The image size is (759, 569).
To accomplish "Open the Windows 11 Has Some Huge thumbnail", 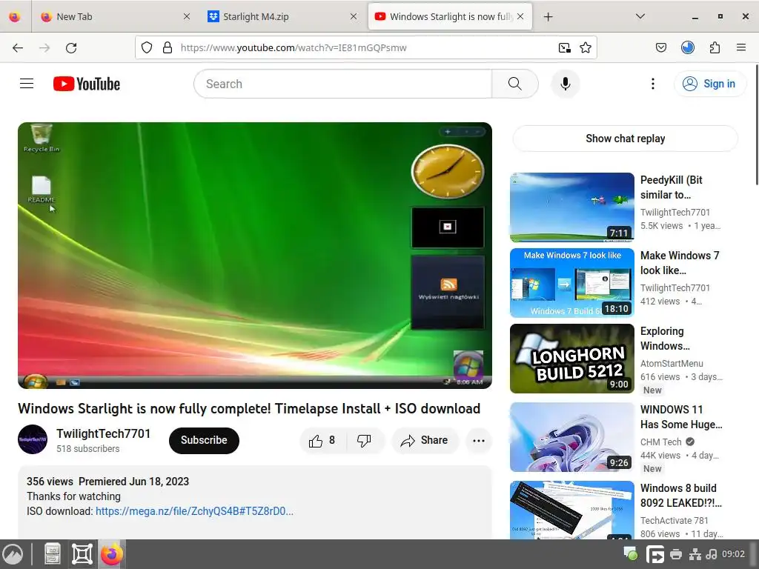I will (571, 437).
